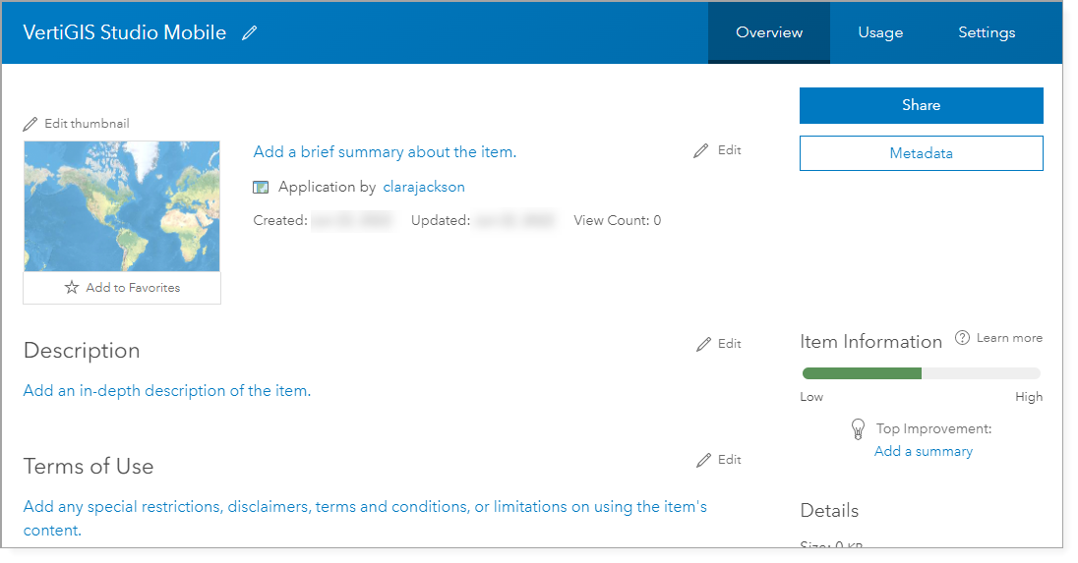Image resolution: width=1078 pixels, height=563 pixels.
Task: Open the Metadata button
Action: click(922, 153)
